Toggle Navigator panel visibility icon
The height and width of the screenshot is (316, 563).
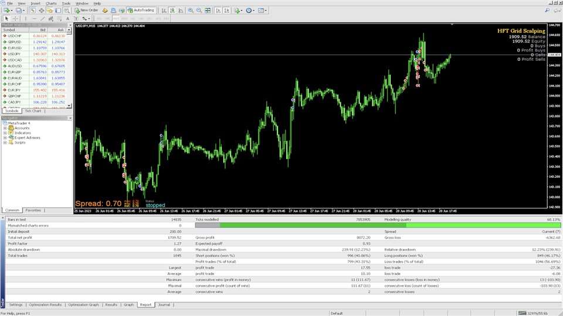pyautogui.click(x=49, y=11)
